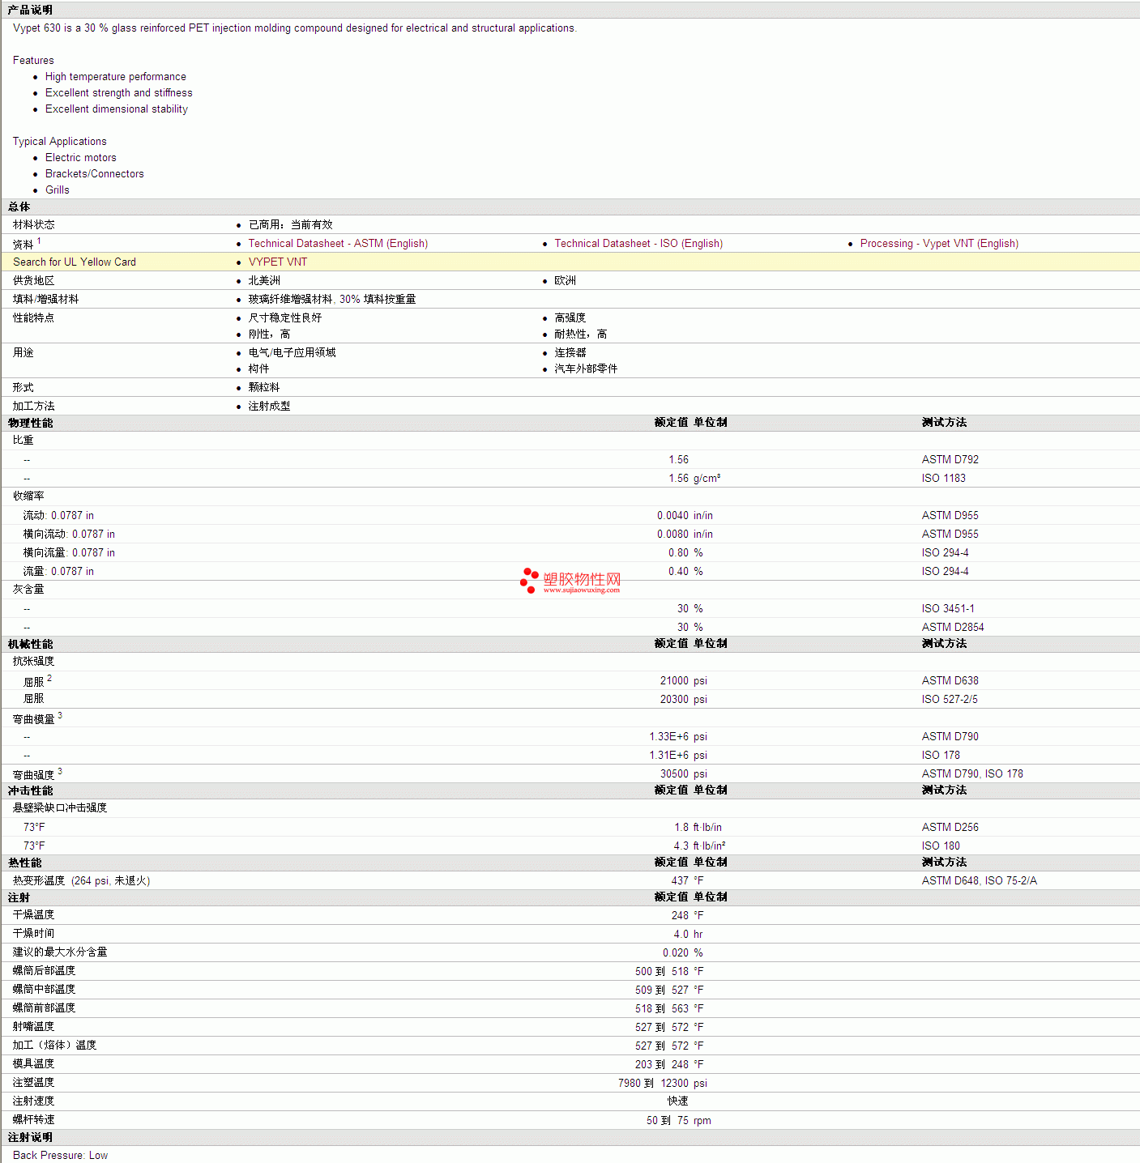
Task: Click the 颗粒料 form value
Action: pyautogui.click(x=264, y=388)
